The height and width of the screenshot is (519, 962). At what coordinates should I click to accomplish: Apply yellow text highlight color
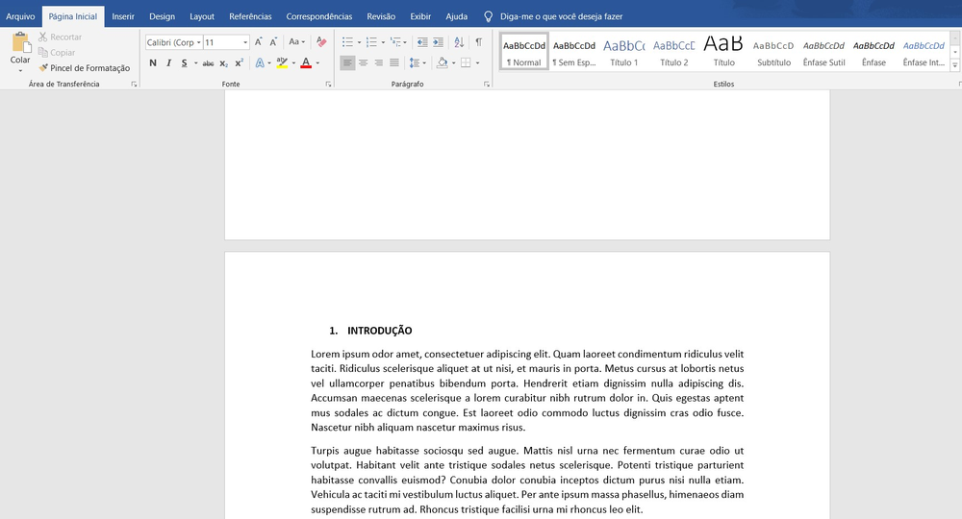[282, 62]
